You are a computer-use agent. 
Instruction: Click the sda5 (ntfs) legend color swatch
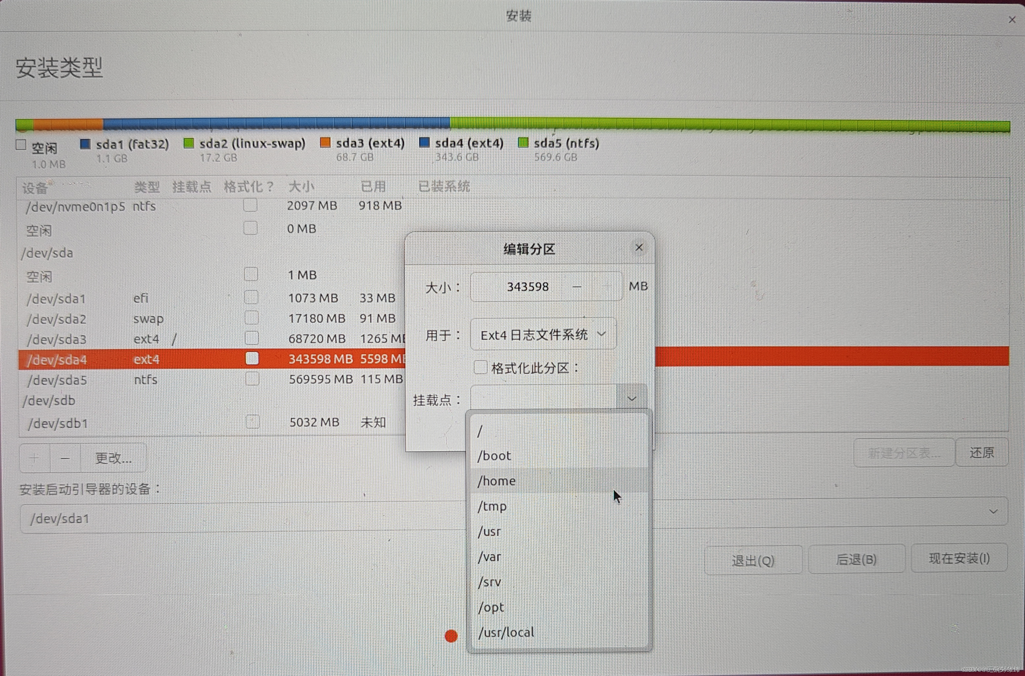pyautogui.click(x=523, y=143)
